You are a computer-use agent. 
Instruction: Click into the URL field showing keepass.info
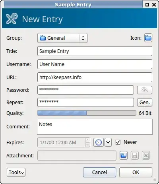pos(95,77)
